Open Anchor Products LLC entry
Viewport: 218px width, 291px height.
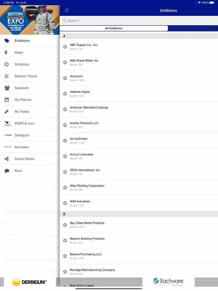139,125
